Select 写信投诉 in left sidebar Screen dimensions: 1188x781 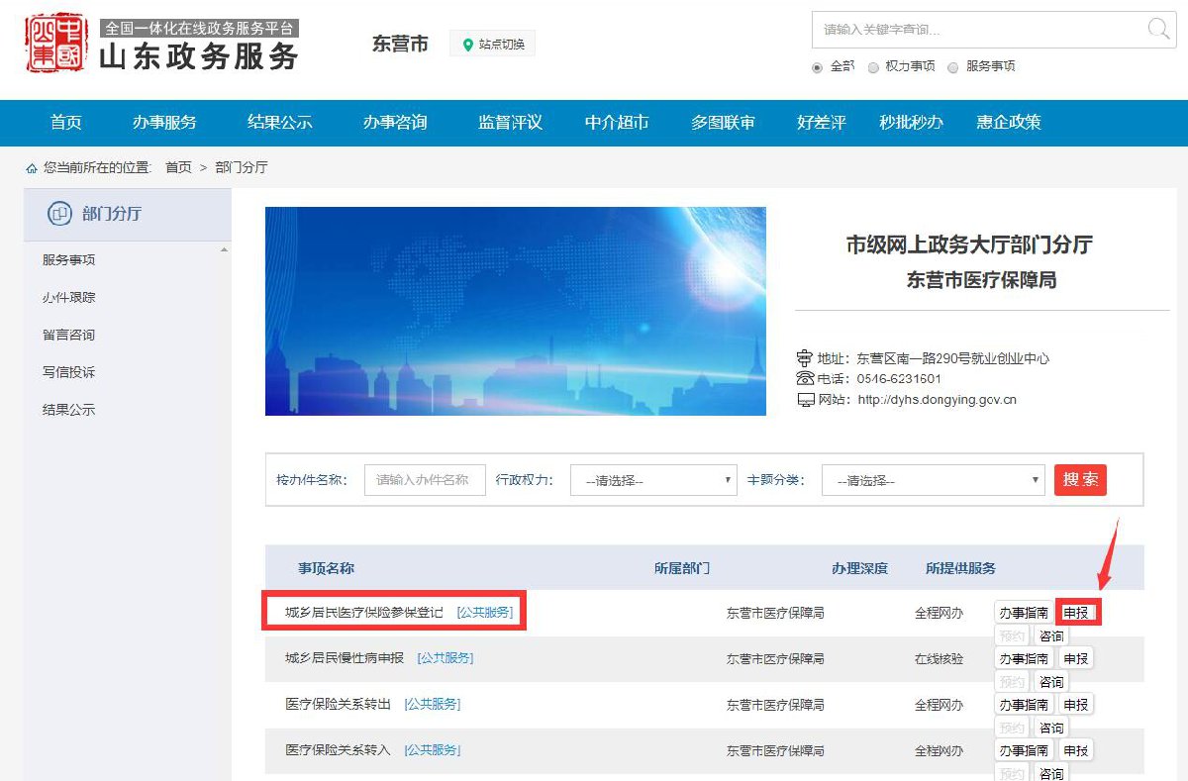68,372
